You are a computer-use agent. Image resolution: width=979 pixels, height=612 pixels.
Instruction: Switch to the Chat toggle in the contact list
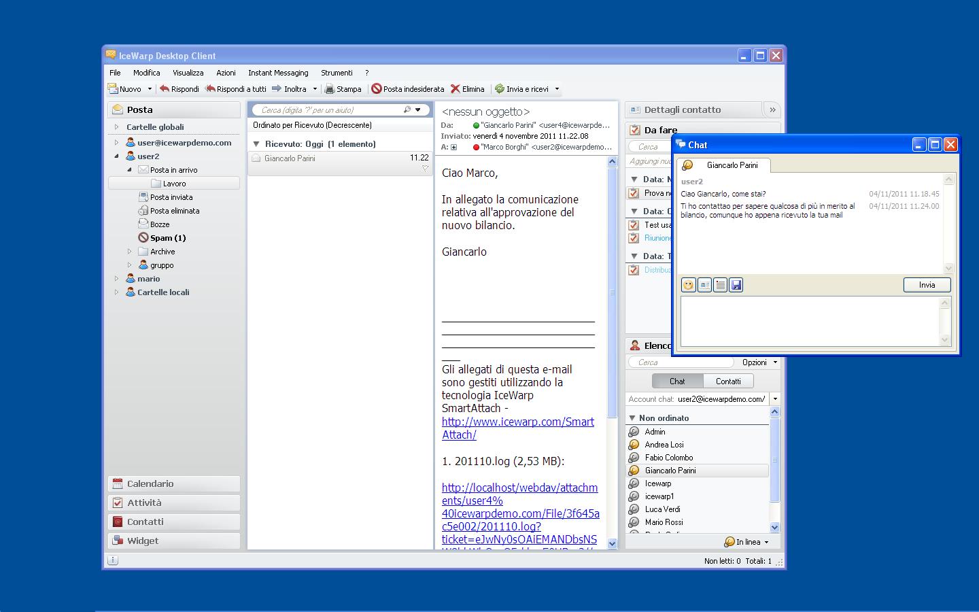pos(677,381)
